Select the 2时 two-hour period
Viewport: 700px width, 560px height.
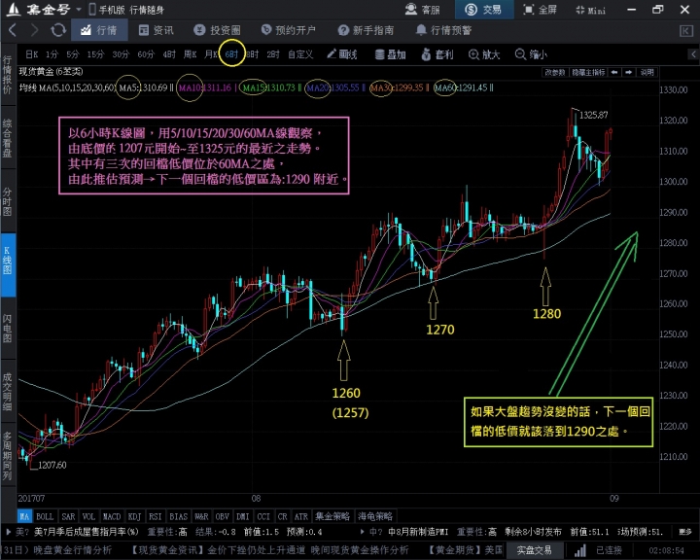(x=273, y=54)
